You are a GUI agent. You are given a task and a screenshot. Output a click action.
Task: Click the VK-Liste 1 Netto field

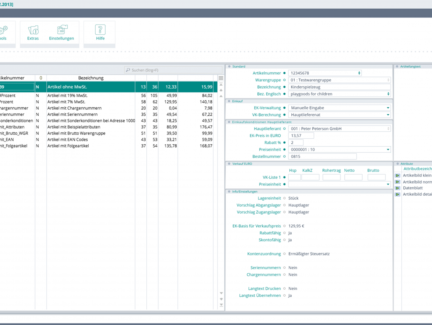coord(353,177)
